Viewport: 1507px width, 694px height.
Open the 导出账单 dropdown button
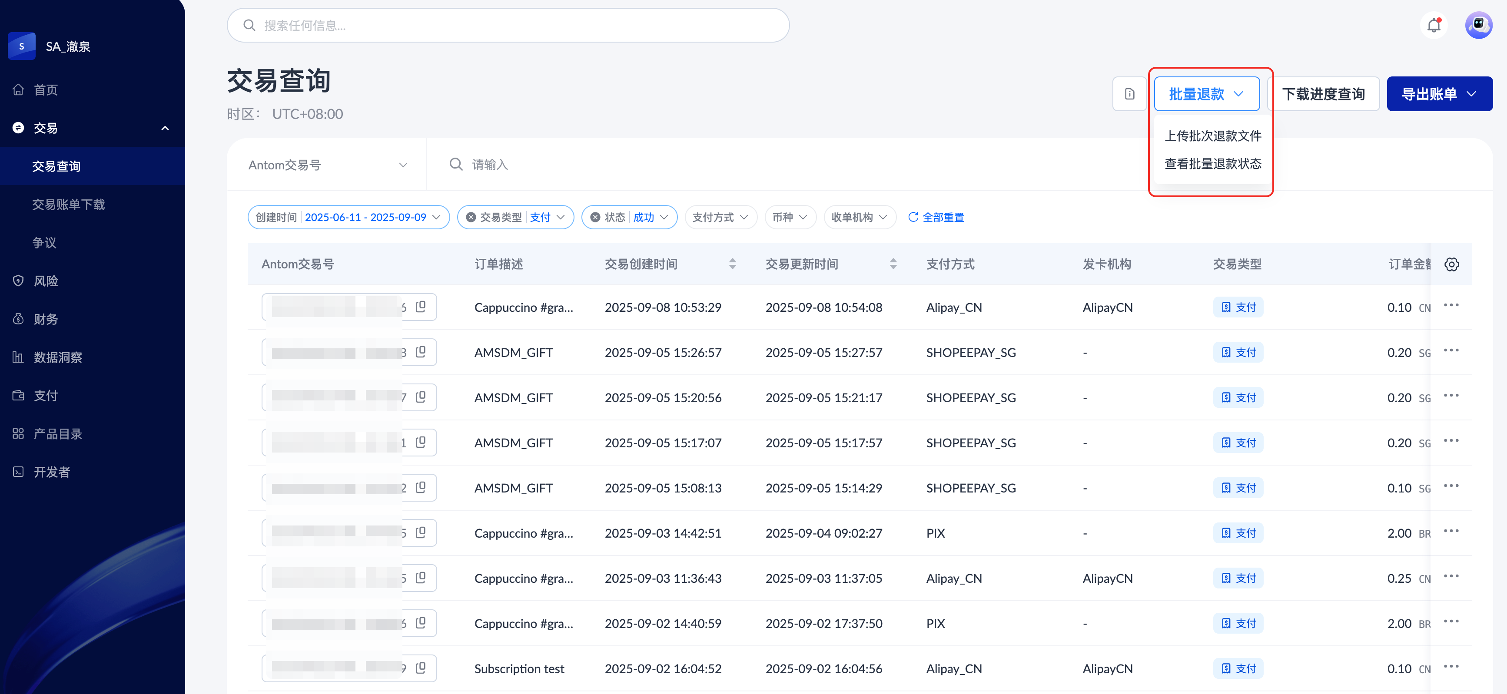(1439, 93)
